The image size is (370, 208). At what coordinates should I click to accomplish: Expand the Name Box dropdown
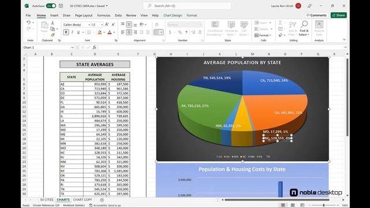(x=72, y=47)
